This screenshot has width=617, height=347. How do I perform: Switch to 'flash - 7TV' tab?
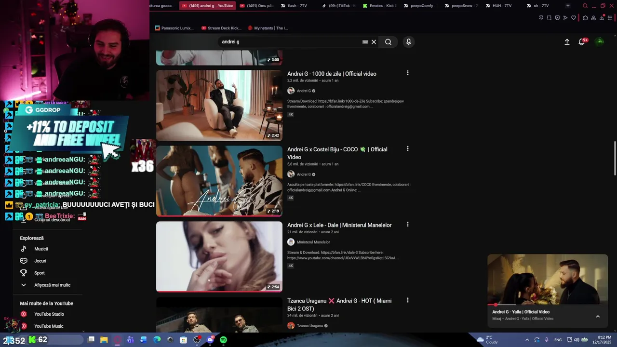coord(293,6)
